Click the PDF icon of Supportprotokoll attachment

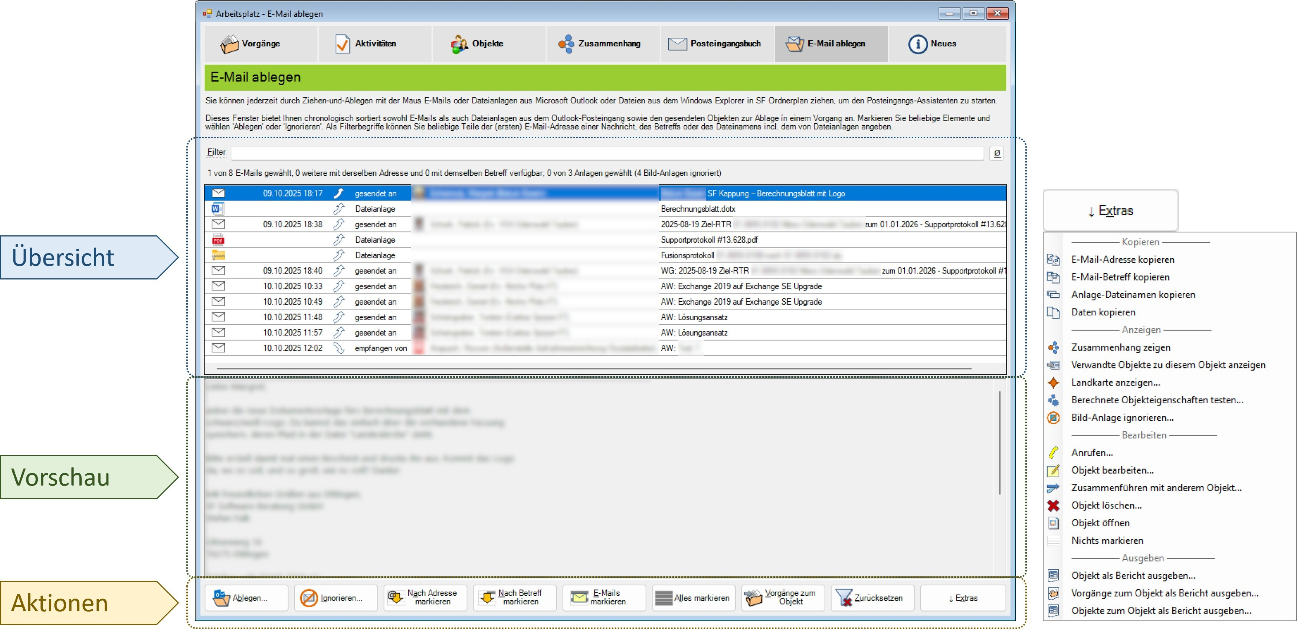pyautogui.click(x=218, y=240)
